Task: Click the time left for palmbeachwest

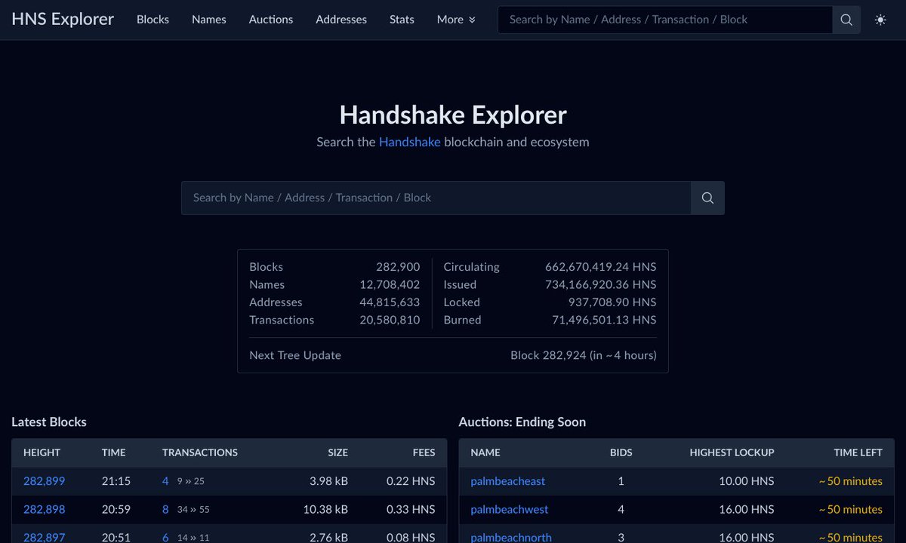Action: [x=851, y=510]
